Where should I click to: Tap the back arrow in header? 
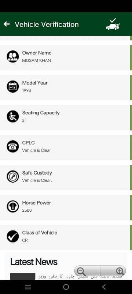tap(7, 24)
